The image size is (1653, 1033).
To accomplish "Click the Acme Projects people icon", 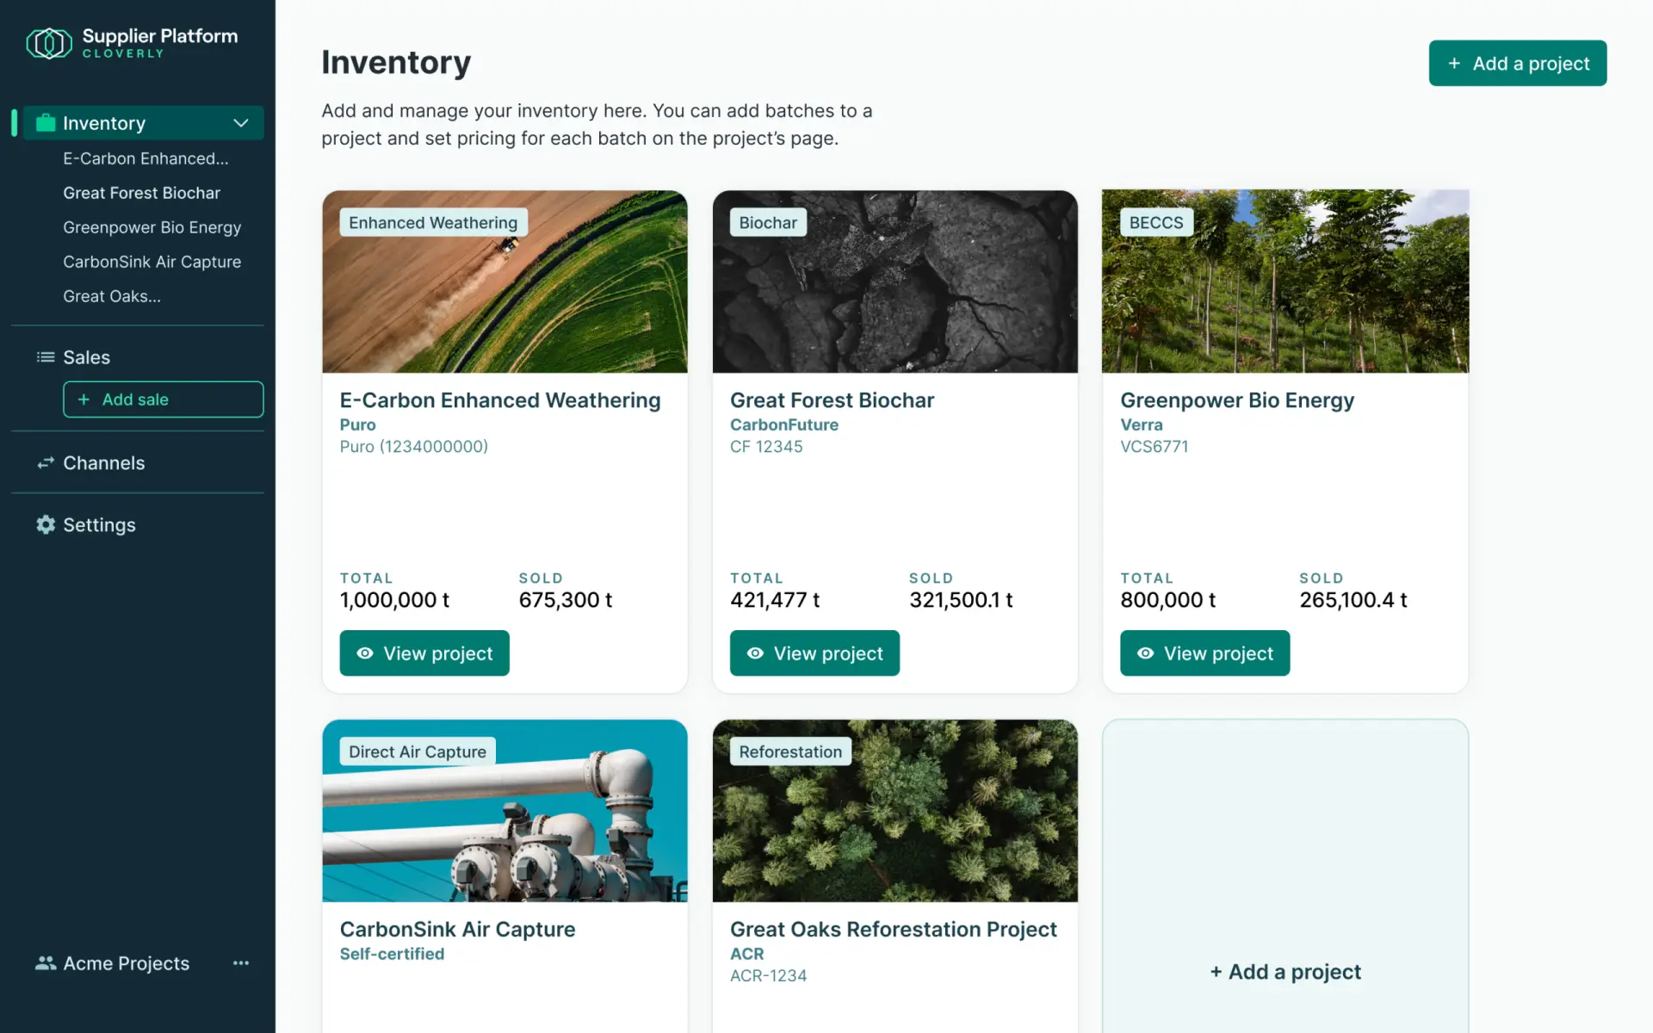I will click(x=45, y=962).
